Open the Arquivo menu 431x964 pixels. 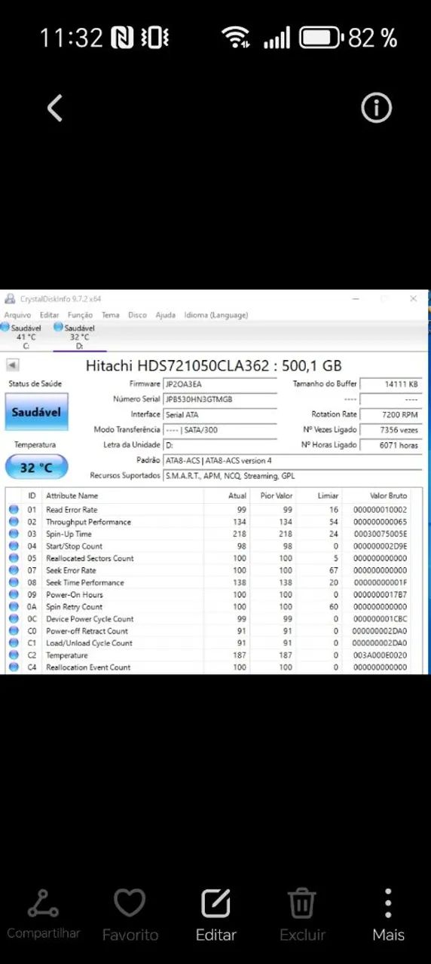[17, 315]
